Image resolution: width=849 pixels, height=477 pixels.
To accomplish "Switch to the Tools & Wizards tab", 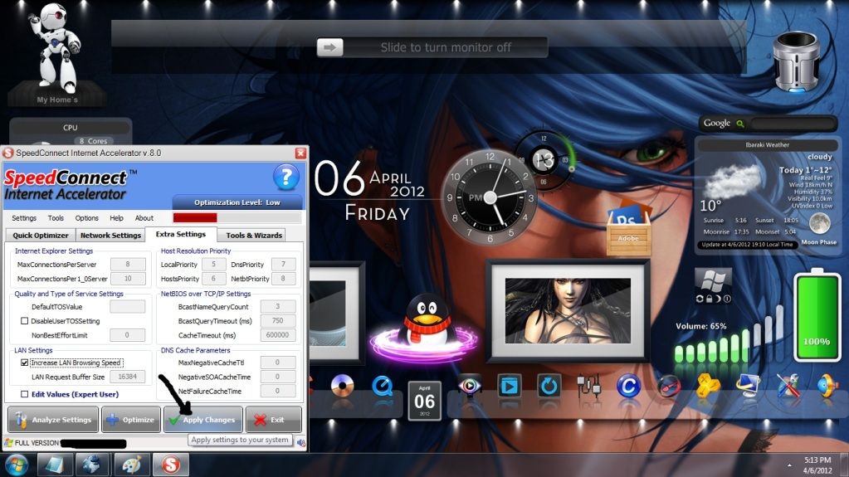I will 254,235.
